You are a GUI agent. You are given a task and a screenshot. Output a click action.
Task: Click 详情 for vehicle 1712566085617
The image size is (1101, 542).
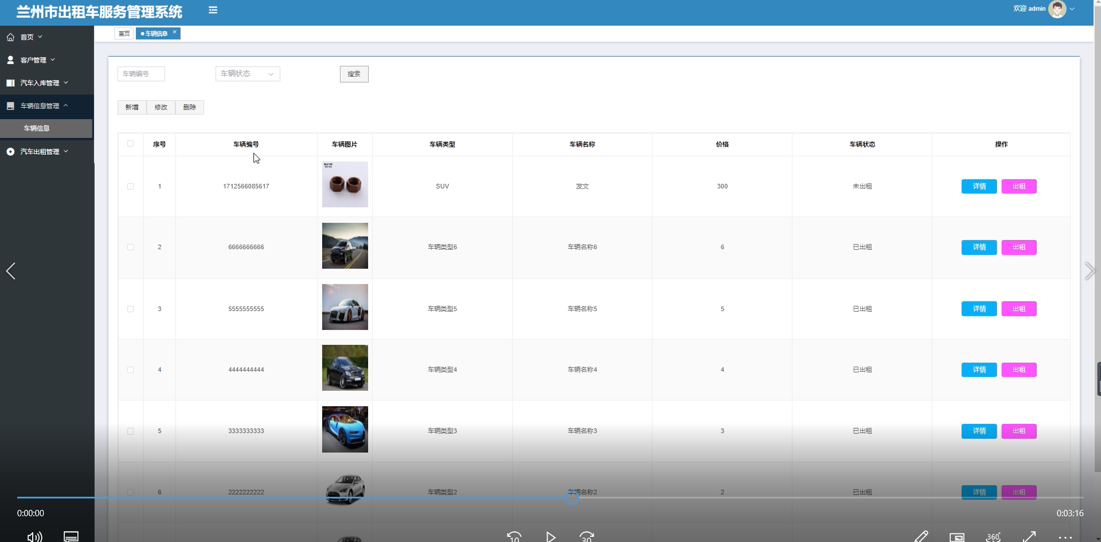point(979,186)
